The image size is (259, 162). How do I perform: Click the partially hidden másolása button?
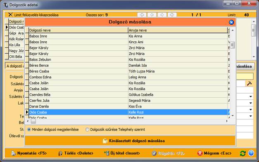[x=245, y=66]
